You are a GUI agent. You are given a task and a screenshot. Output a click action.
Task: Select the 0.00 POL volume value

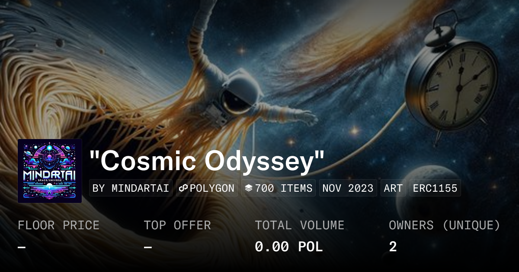(x=288, y=247)
